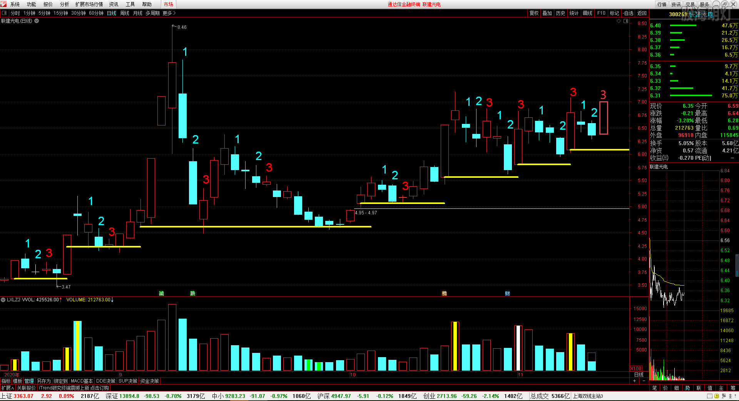This screenshot has width=739, height=401.
Task: Click the satellite dish icon in status bar
Action: tap(724, 396)
